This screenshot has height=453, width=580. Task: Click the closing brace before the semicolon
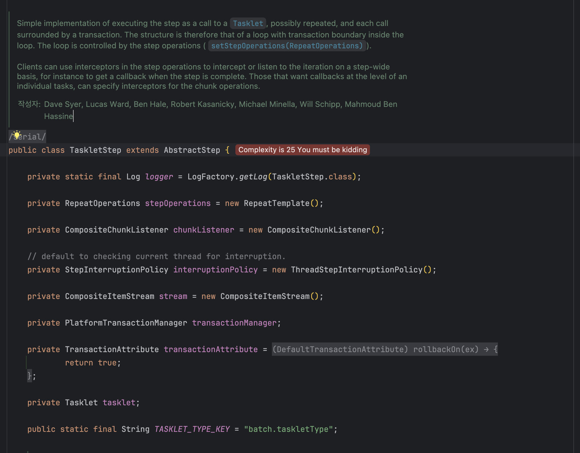(29, 376)
